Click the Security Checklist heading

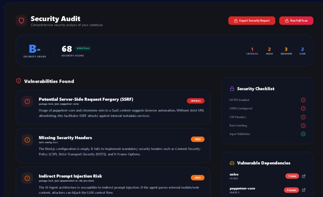click(256, 89)
